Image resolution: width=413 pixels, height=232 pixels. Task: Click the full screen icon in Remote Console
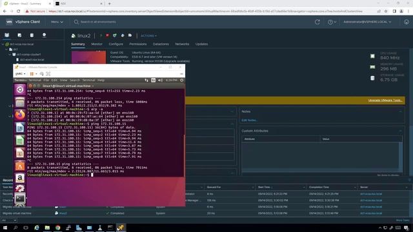coord(48,74)
